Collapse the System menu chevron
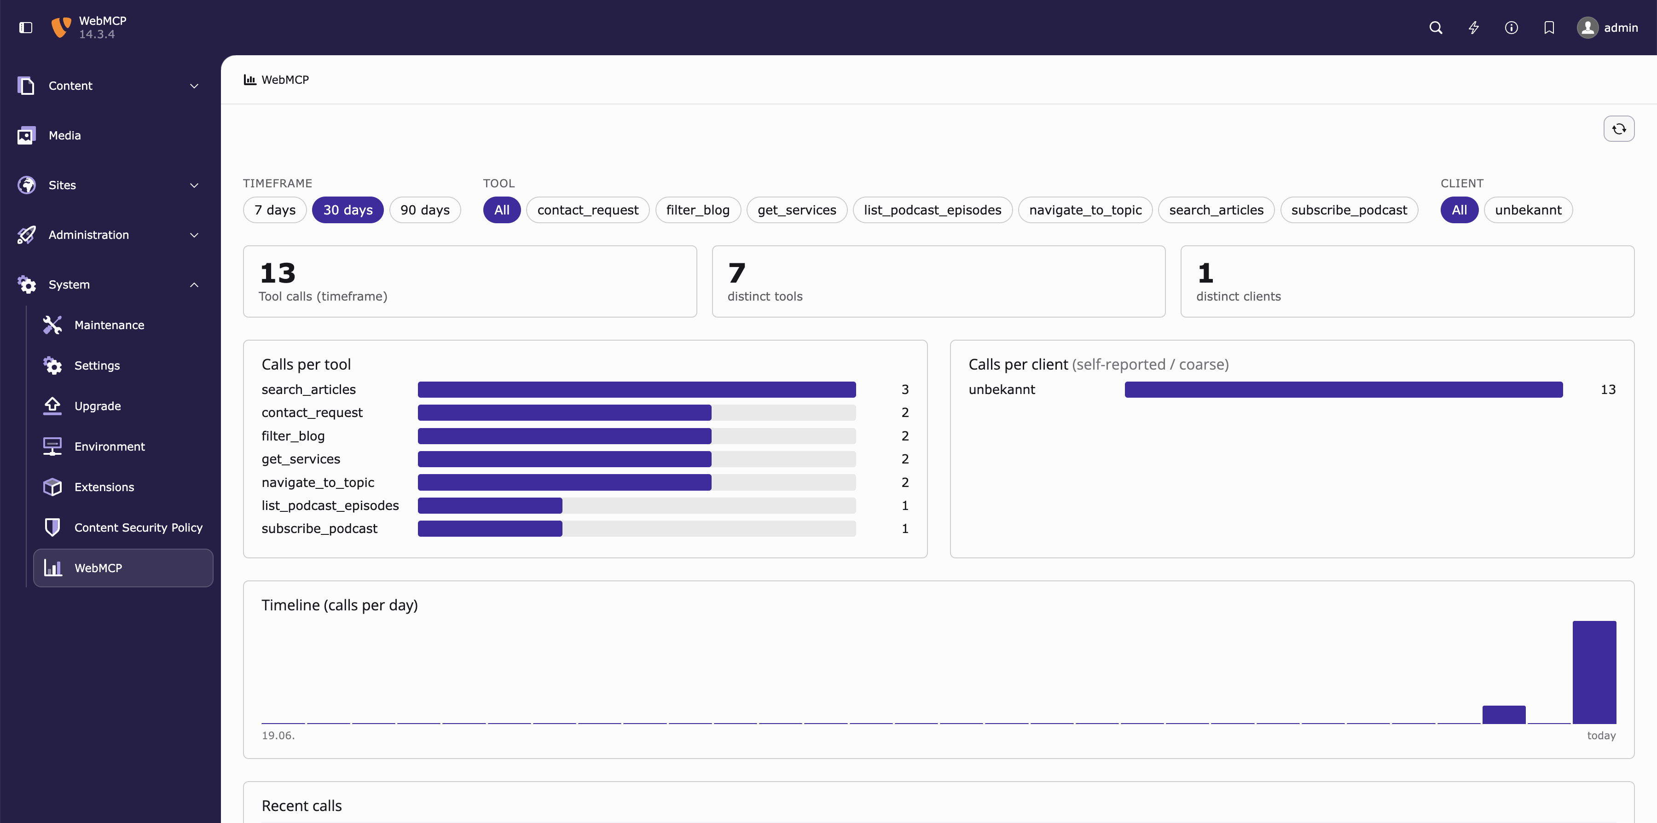 pyautogui.click(x=194, y=284)
